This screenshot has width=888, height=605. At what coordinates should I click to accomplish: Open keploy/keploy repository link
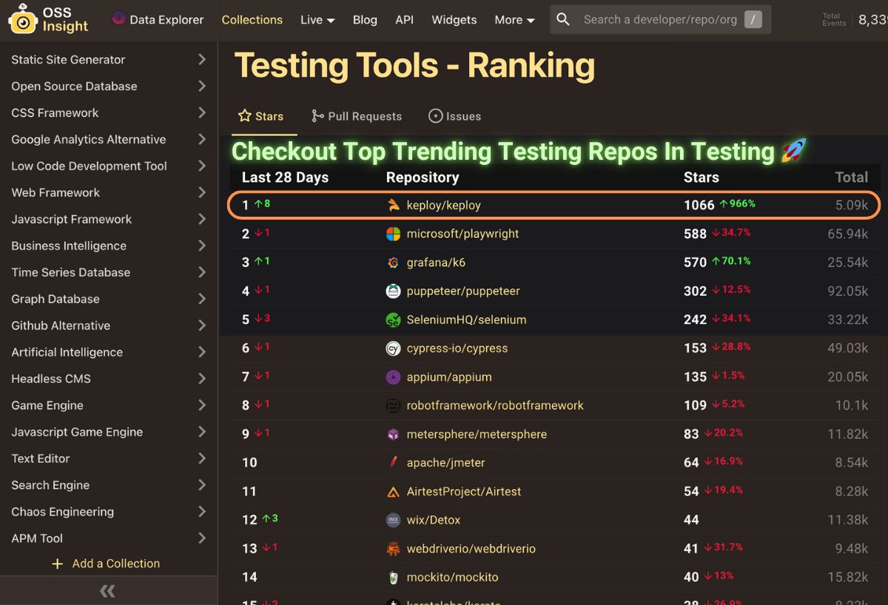click(x=444, y=206)
